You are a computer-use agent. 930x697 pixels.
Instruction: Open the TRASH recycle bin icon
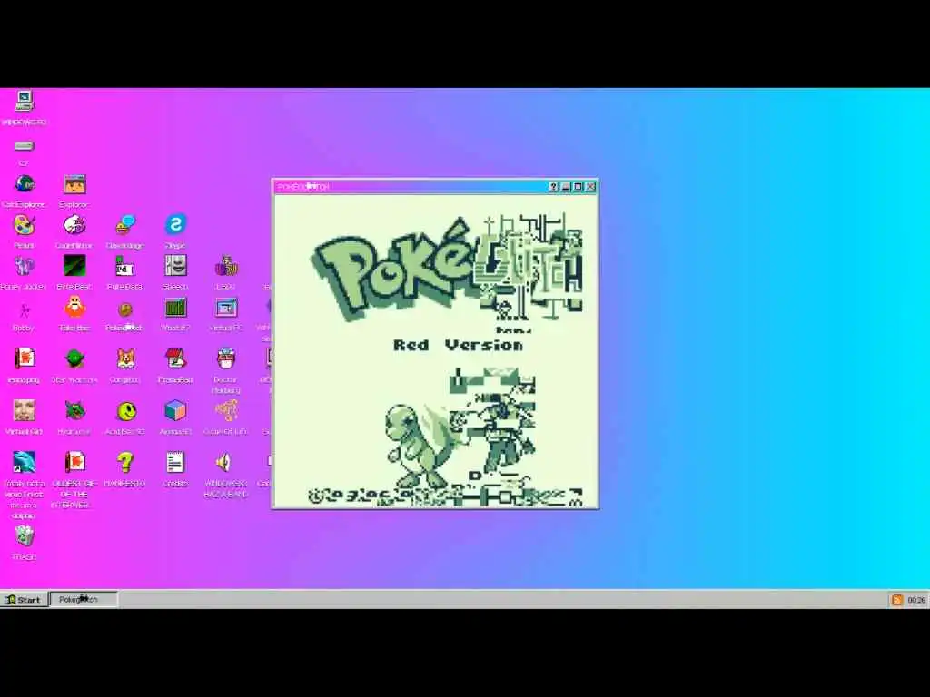point(25,536)
